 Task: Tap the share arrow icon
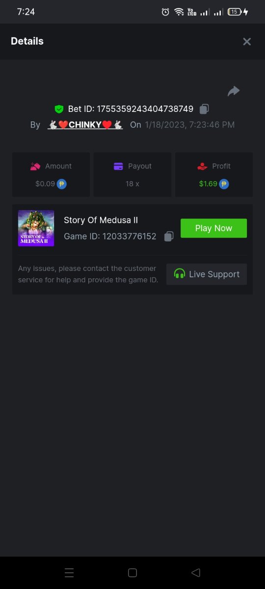click(234, 91)
